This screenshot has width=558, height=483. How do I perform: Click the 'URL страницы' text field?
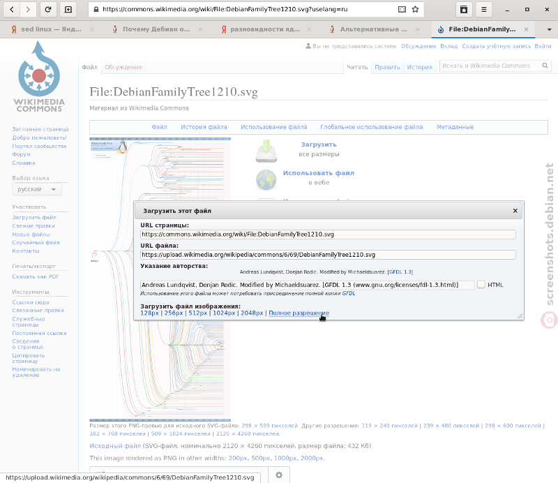pyautogui.click(x=328, y=235)
